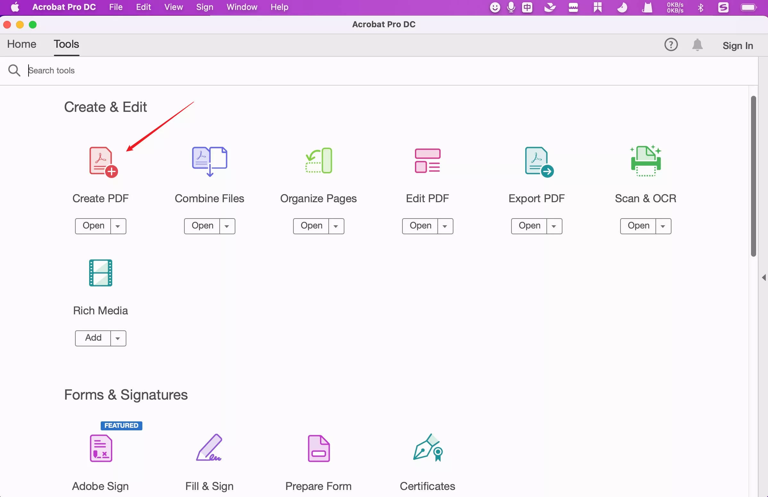
Task: Click the Prepare Form tool icon
Action: 319,448
